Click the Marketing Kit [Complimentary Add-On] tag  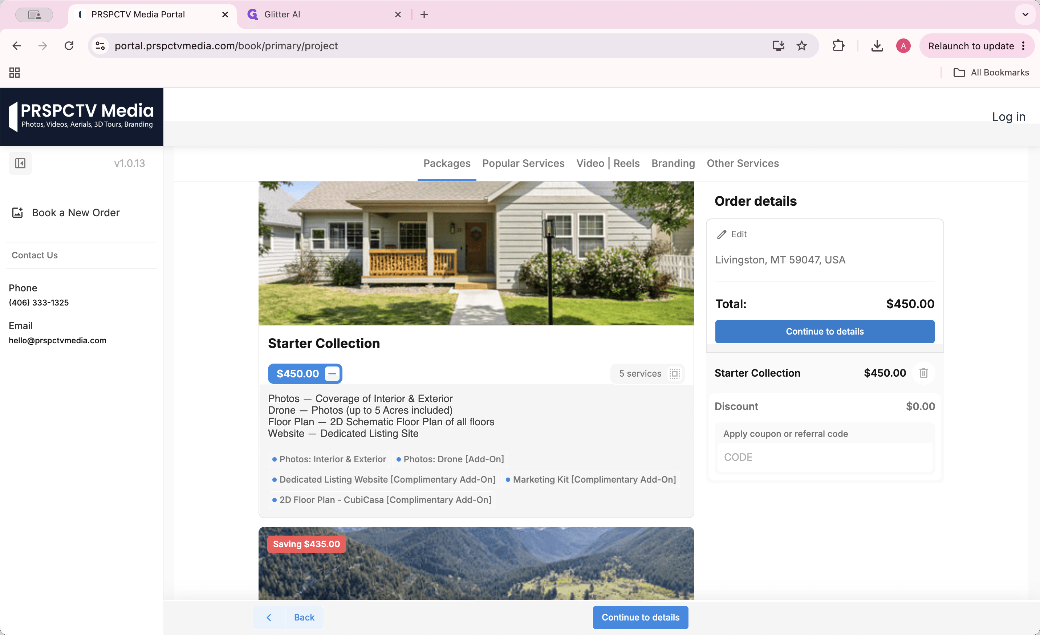click(x=590, y=479)
